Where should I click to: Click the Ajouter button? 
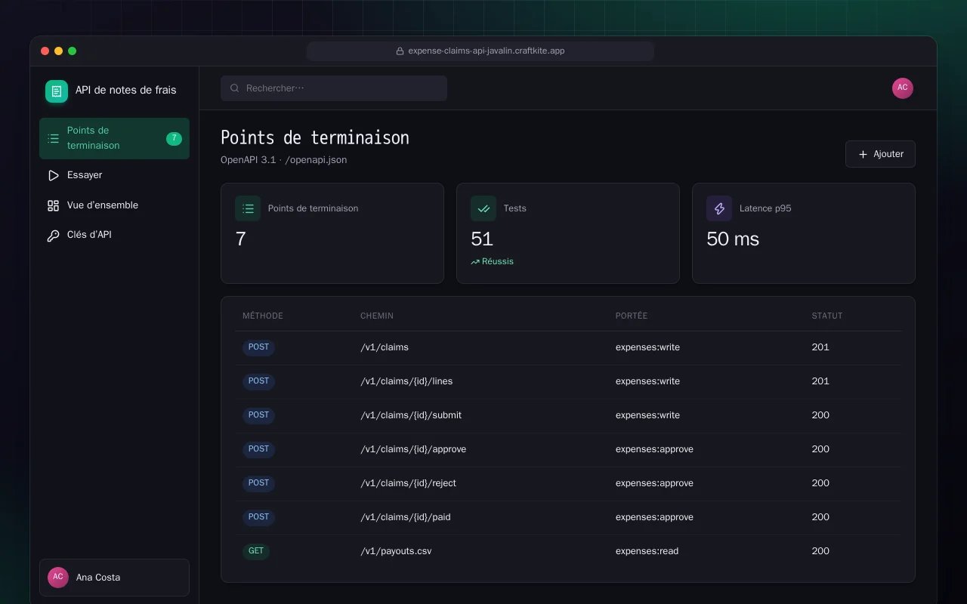pyautogui.click(x=880, y=154)
